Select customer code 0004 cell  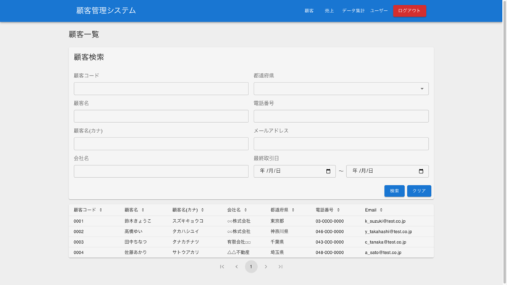[x=78, y=252]
